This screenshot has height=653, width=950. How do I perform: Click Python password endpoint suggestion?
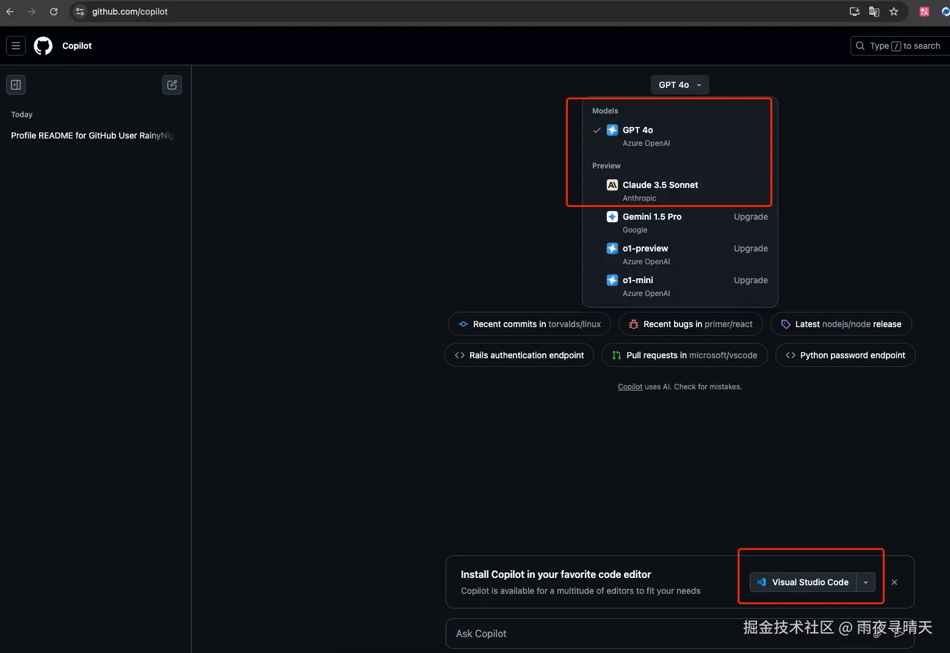pos(845,355)
